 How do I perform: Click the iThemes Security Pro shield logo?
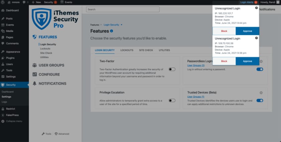pos(42,20)
